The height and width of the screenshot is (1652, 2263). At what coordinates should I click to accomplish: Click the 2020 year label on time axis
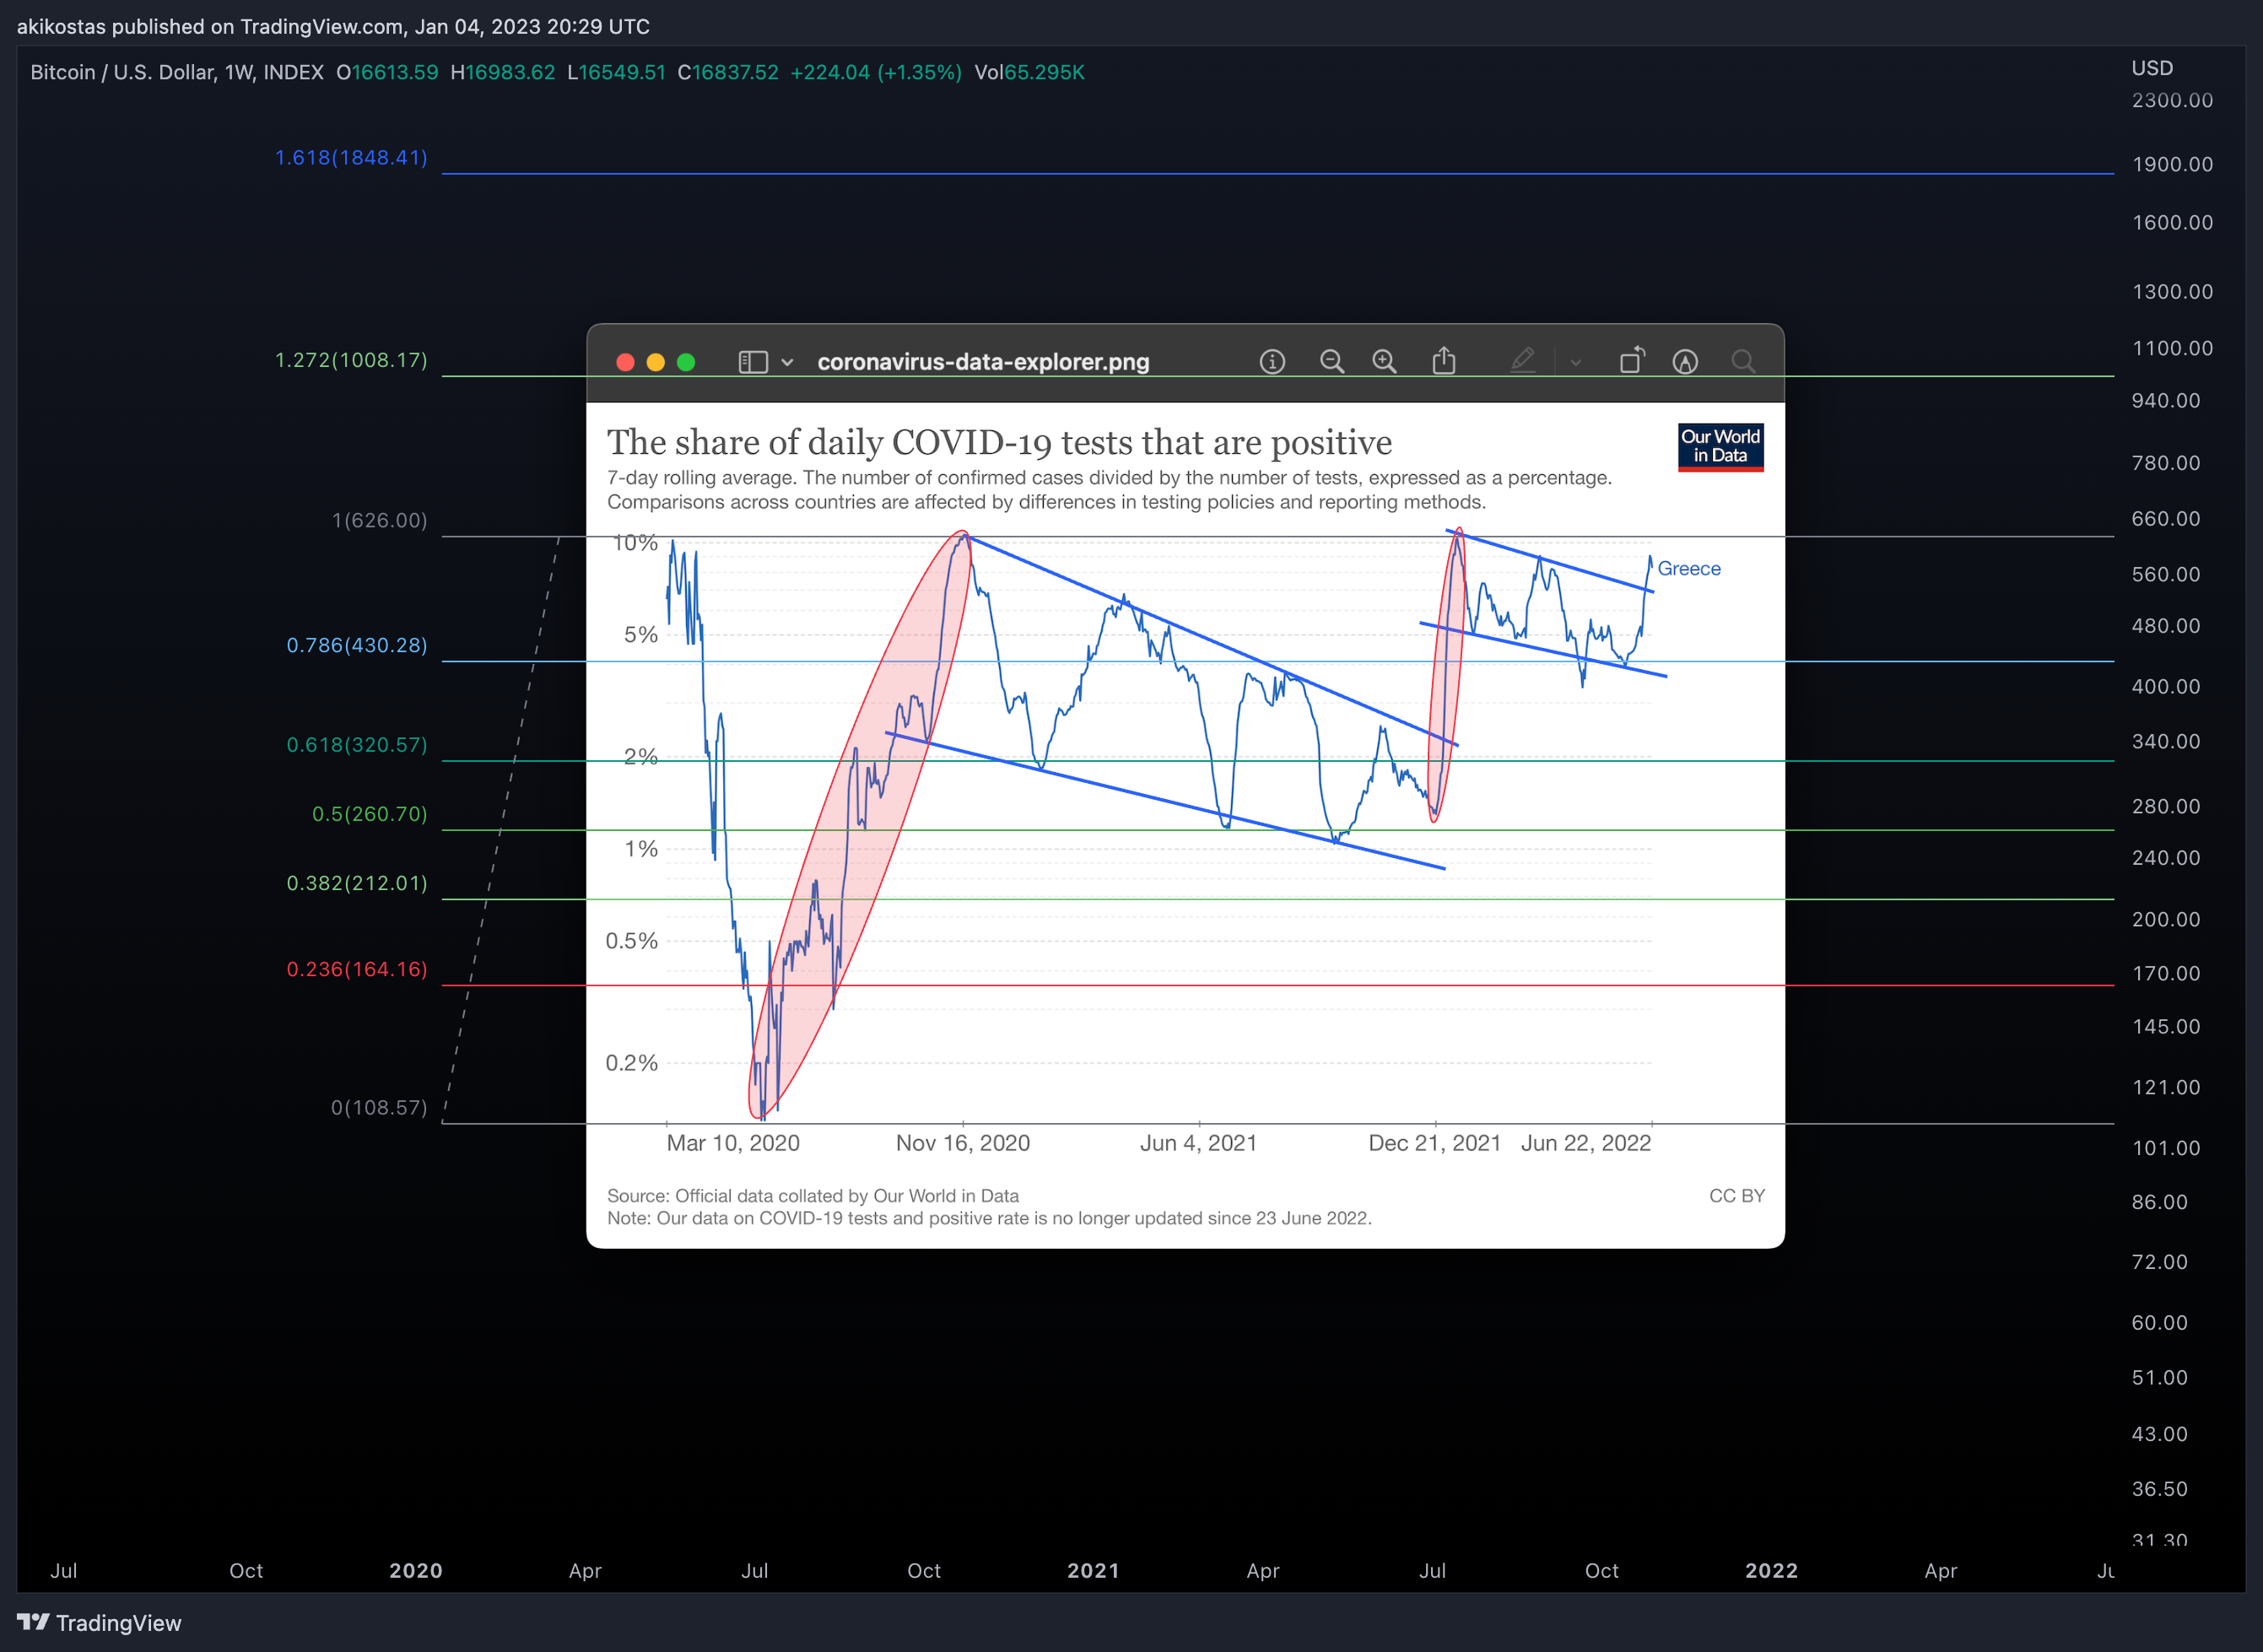(416, 1570)
